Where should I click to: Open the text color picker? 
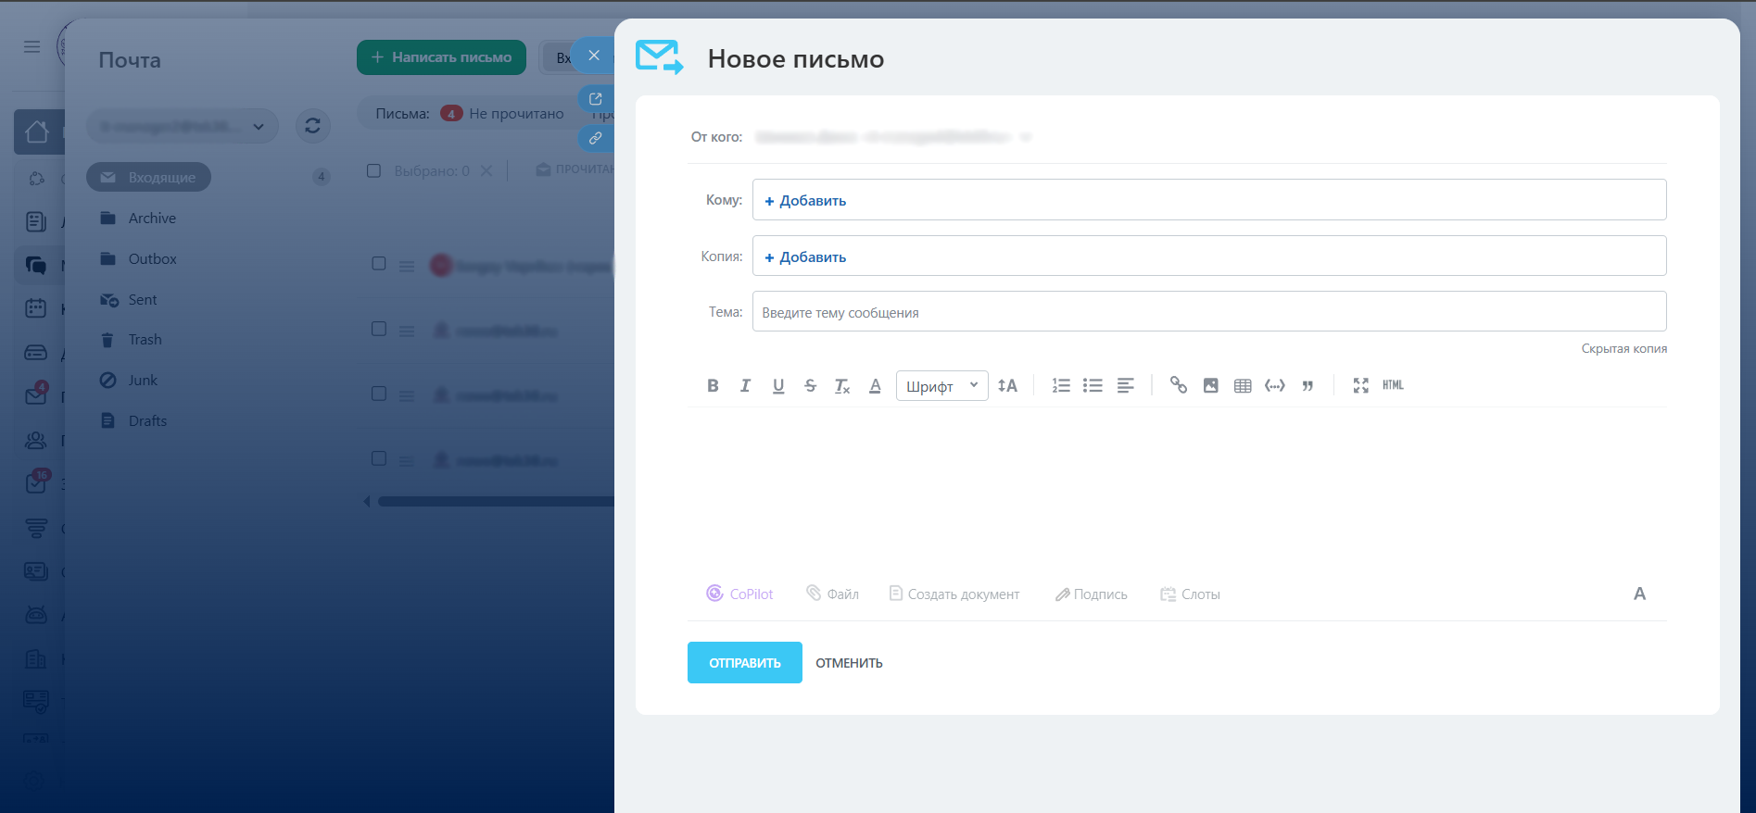[875, 386]
